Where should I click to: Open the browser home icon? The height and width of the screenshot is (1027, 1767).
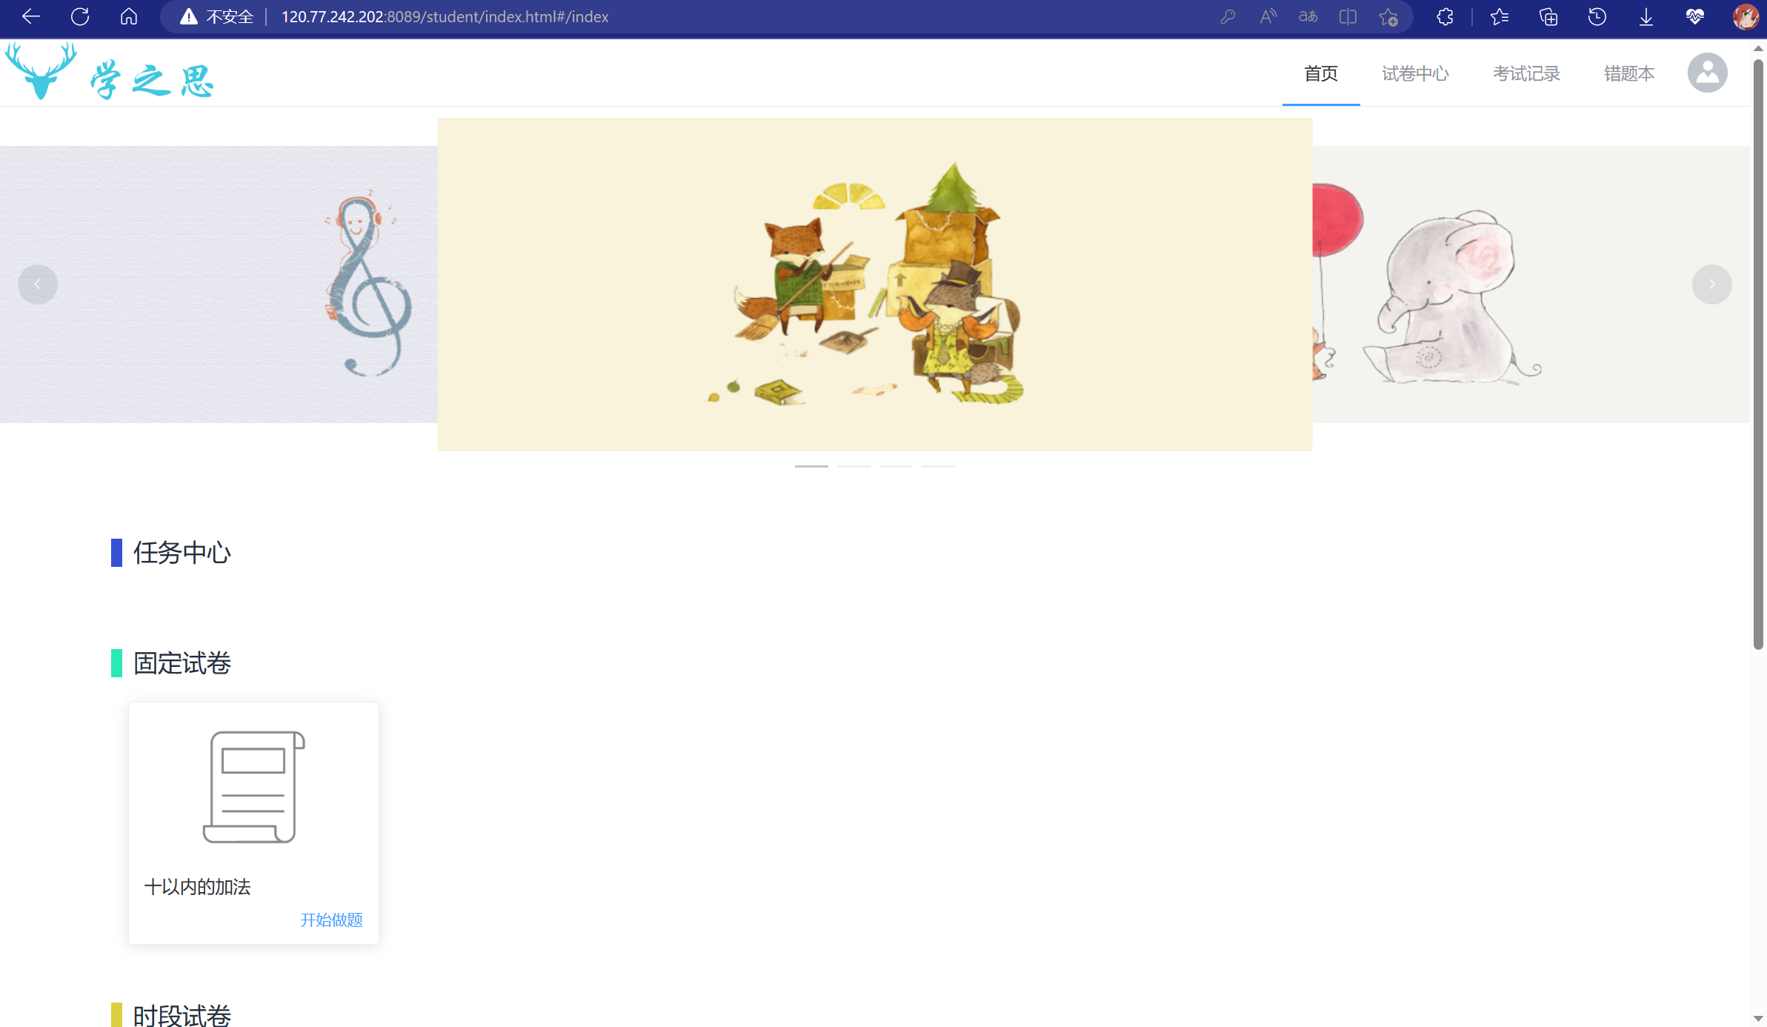point(129,16)
